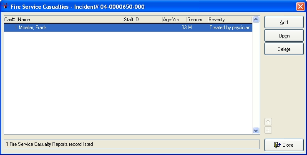
Task: Sort by the Staff ID column header
Action: tap(143, 20)
